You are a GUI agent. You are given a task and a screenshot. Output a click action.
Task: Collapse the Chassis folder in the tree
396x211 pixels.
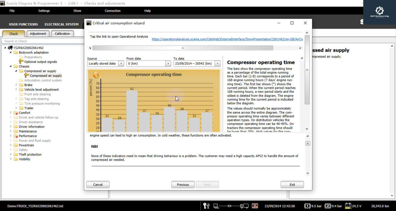[x=11, y=66]
